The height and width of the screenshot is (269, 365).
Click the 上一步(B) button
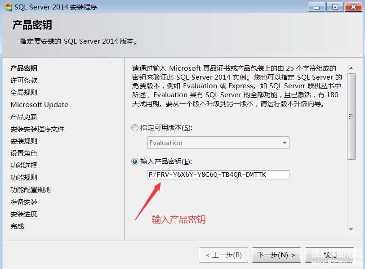tap(223, 255)
